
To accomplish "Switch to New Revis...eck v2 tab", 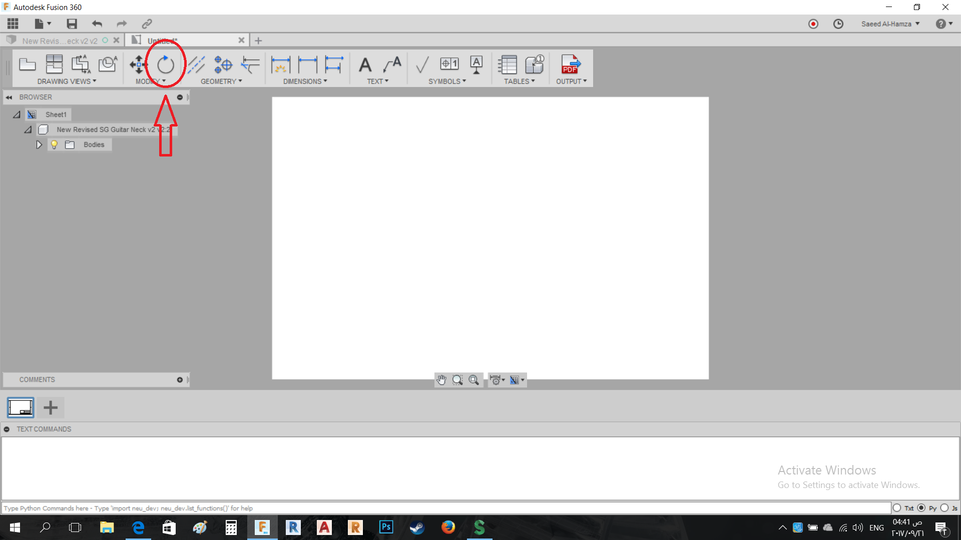I will tap(60, 40).
